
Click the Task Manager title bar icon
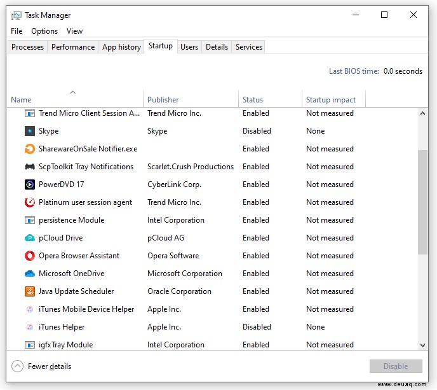point(16,15)
